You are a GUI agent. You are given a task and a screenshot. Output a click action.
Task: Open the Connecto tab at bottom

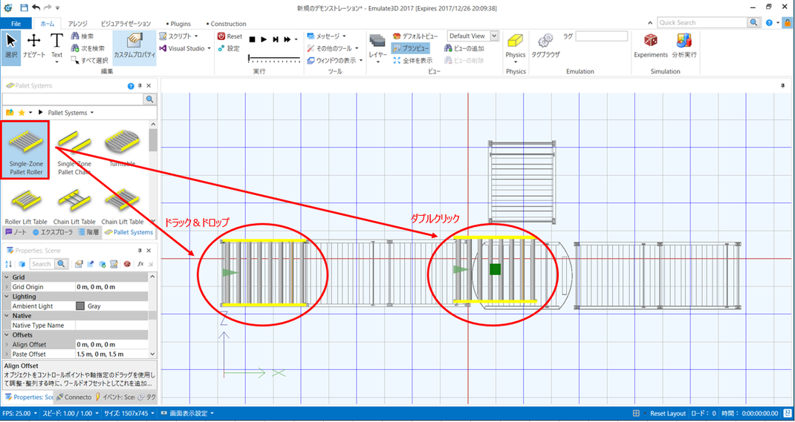tap(74, 397)
